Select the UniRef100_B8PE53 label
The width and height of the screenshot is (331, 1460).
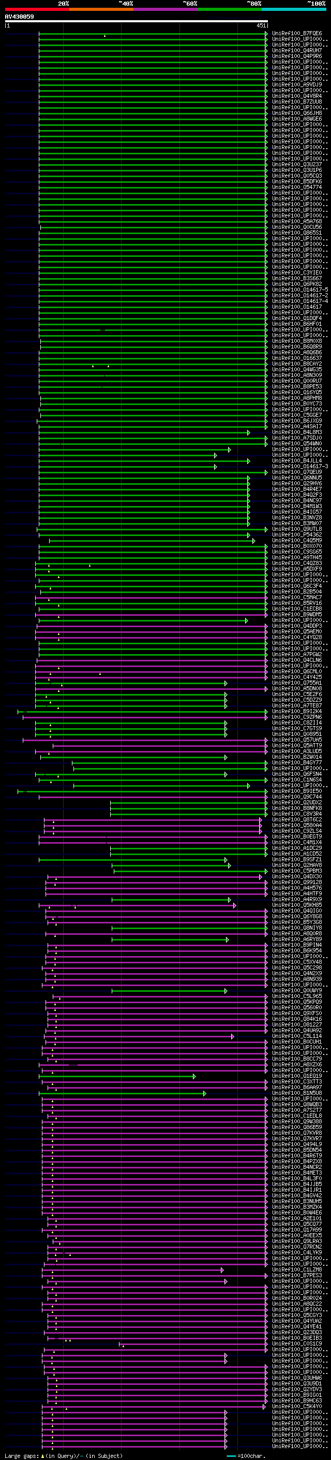[x=297, y=386]
